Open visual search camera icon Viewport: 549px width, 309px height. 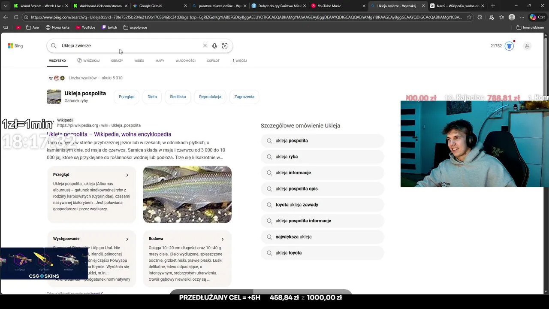click(225, 45)
